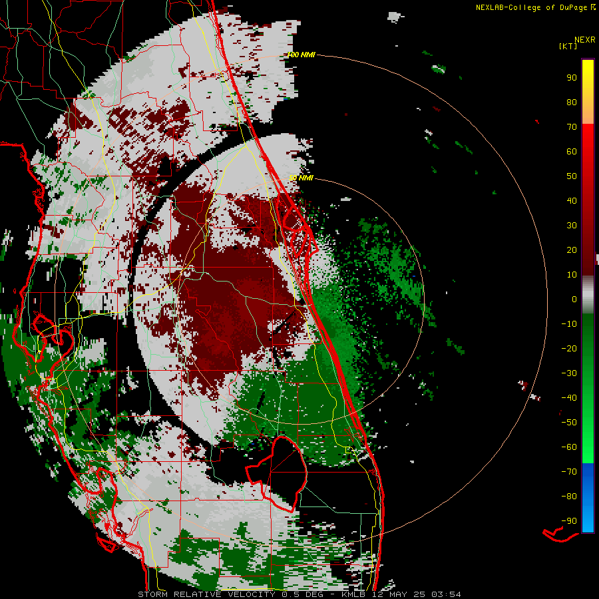Click the 80 value on velocity scale
The image size is (599, 599).
click(x=572, y=102)
